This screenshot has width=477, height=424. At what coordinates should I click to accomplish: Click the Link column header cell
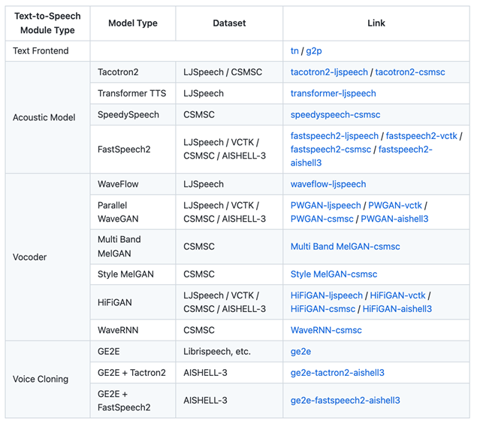(376, 23)
